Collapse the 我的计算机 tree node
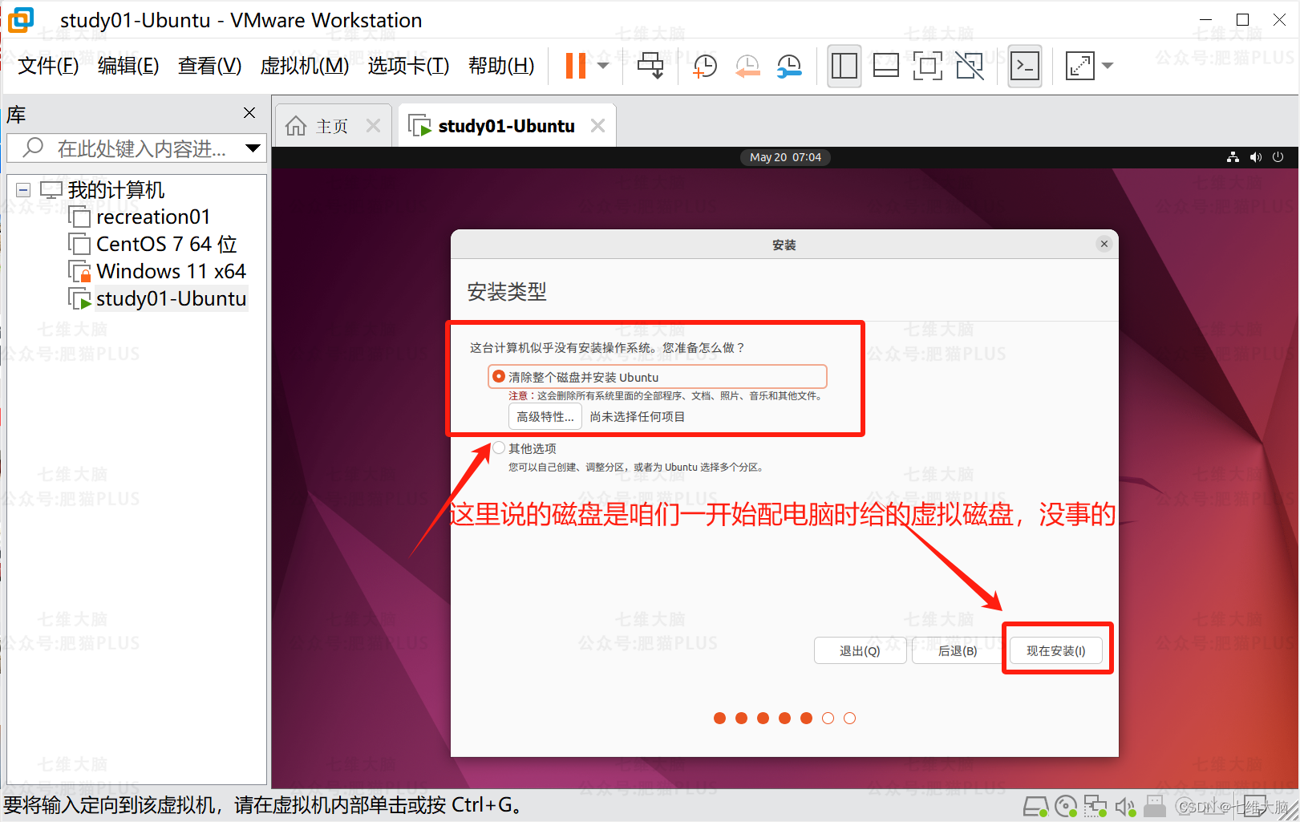 click(23, 190)
